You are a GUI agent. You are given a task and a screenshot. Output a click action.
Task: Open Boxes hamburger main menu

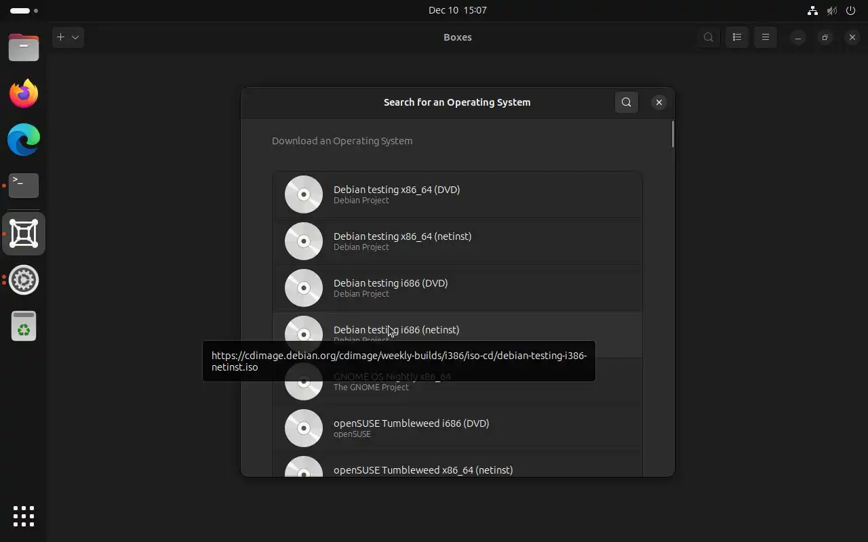766,37
